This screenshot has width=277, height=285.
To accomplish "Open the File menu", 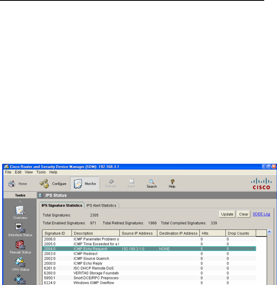I will (8, 172).
